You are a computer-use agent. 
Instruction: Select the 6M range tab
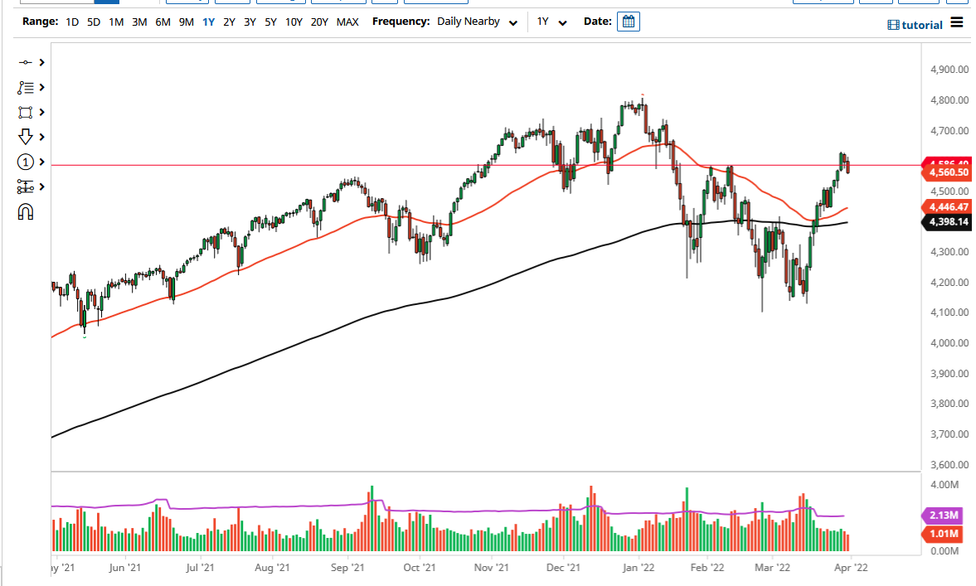pyautogui.click(x=163, y=22)
